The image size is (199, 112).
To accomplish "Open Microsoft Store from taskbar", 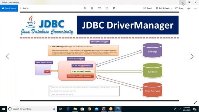I will click(x=82, y=109).
